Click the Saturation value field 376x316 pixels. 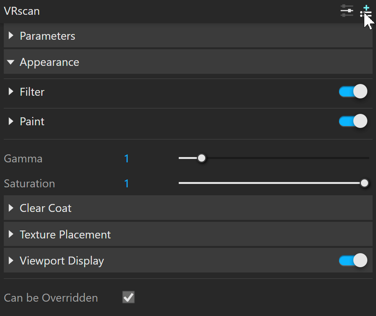pyautogui.click(x=127, y=184)
